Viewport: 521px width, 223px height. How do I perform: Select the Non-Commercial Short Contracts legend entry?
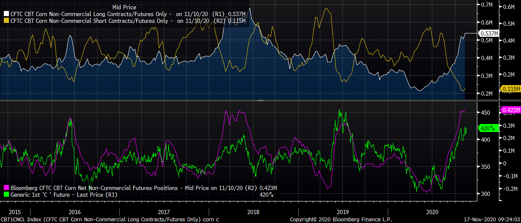pyautogui.click(x=126, y=20)
